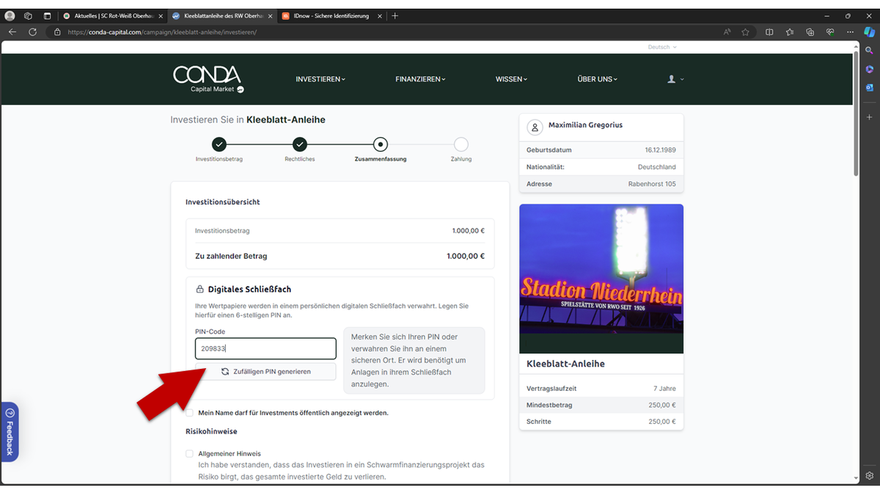This screenshot has width=880, height=495.
Task: Open the favorites list icon
Action: (790, 32)
